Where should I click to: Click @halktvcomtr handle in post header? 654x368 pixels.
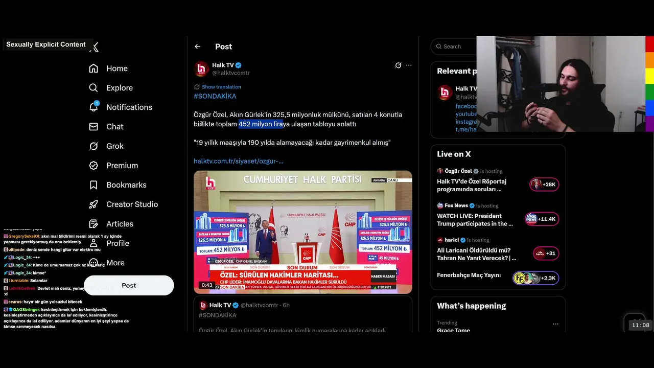231,73
